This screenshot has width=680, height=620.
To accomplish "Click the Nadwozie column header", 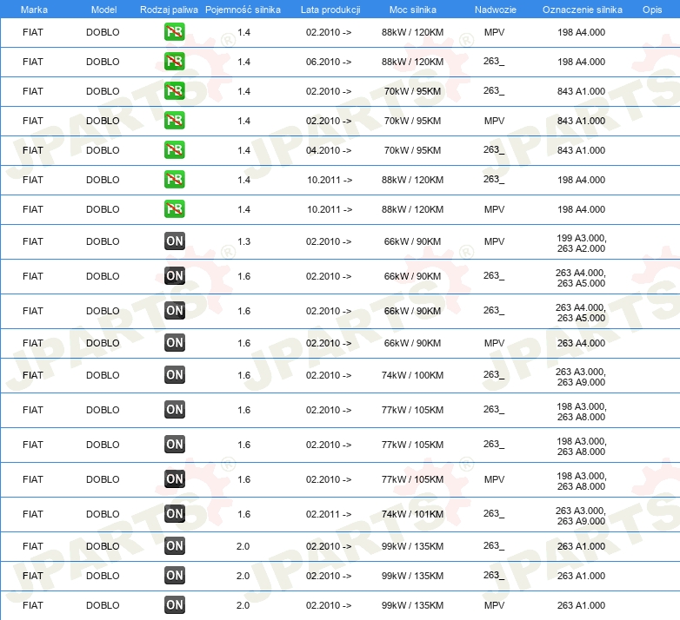I will (496, 10).
